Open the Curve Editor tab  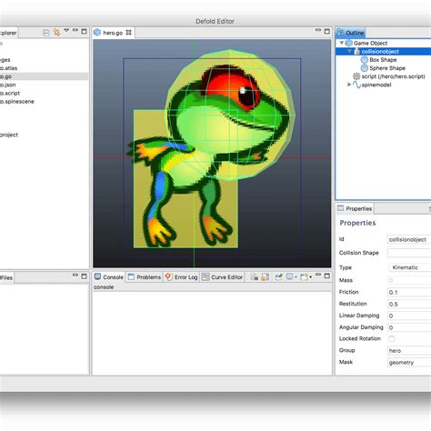click(x=222, y=277)
